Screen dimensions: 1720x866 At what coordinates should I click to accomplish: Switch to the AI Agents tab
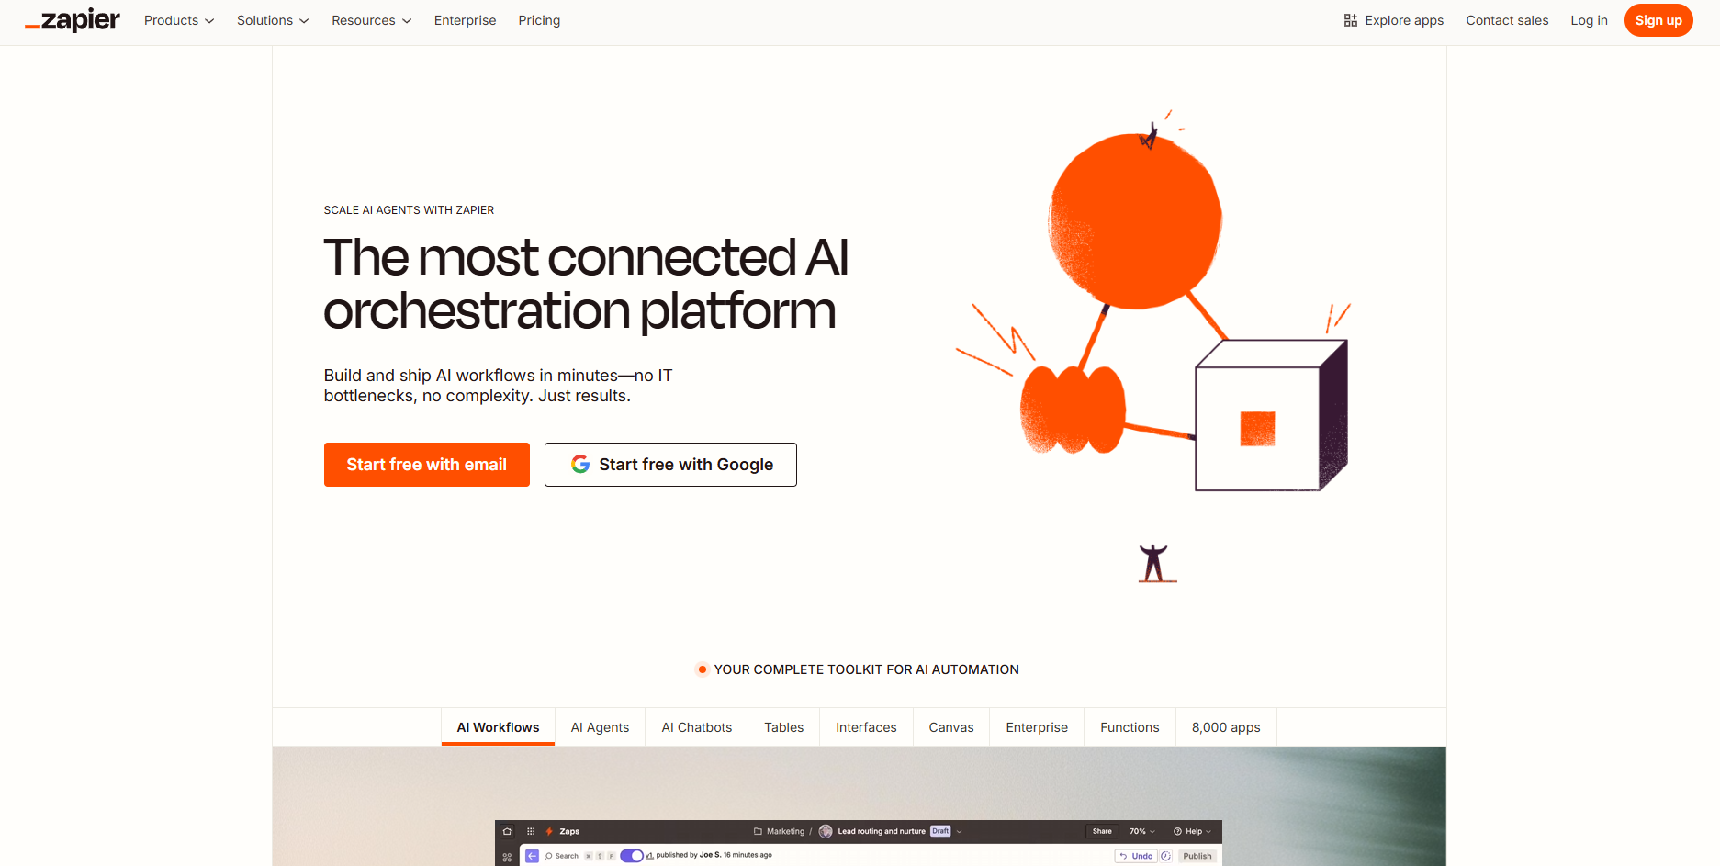(600, 726)
